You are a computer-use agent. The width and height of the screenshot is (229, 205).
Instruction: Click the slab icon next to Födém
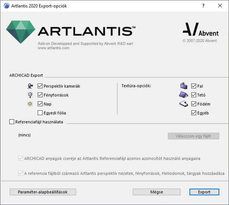pos(183,104)
